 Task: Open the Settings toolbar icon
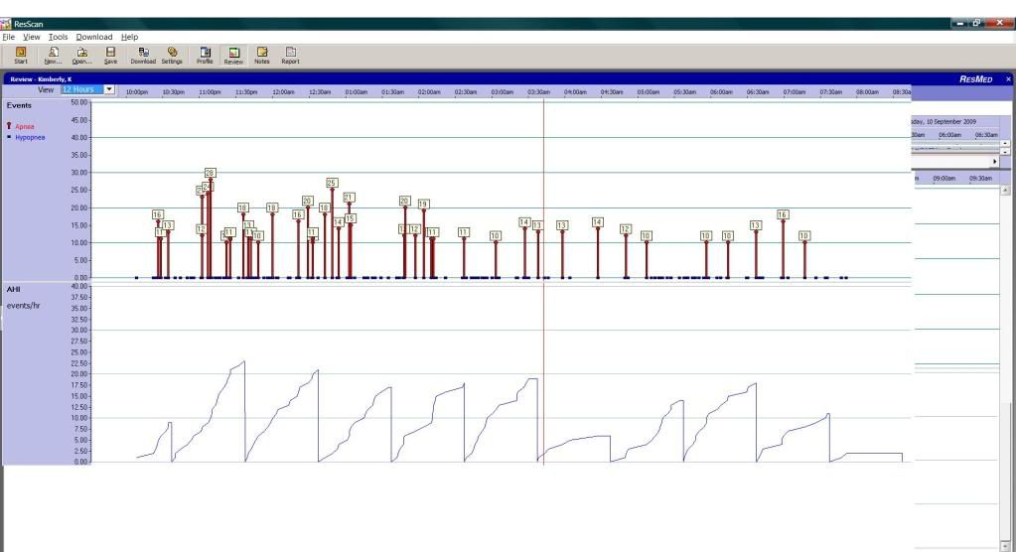tap(172, 54)
